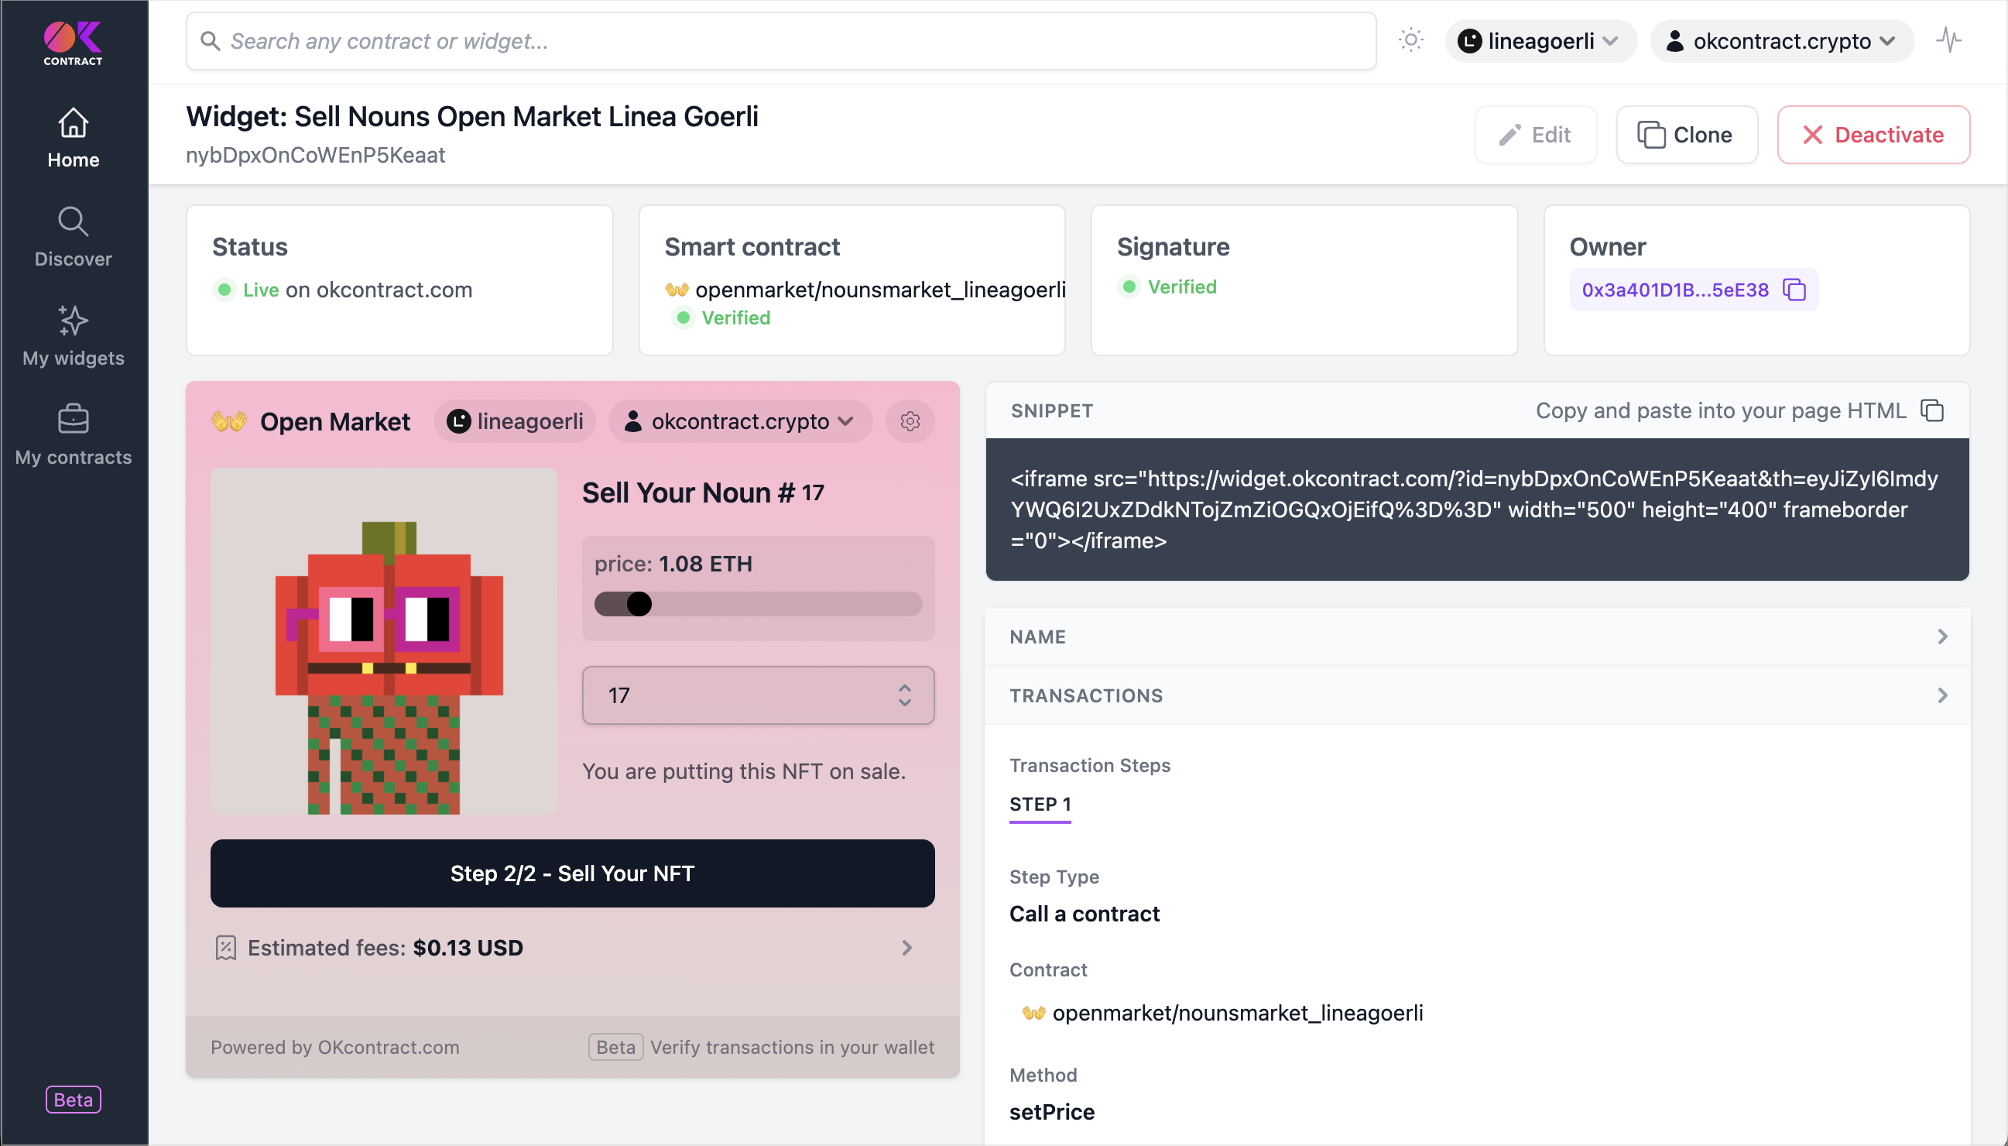This screenshot has height=1146, width=2008.
Task: Click the setPrice method name
Action: [x=1052, y=1111]
